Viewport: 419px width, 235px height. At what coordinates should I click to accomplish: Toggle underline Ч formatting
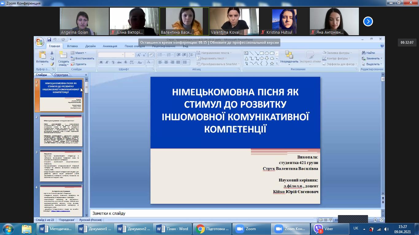tap(113, 62)
